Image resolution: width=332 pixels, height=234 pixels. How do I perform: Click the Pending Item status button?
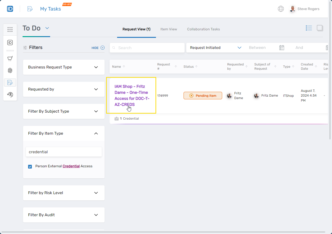(203, 96)
